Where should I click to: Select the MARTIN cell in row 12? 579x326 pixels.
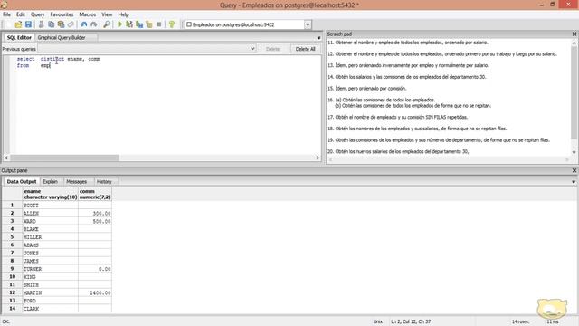tap(51, 292)
